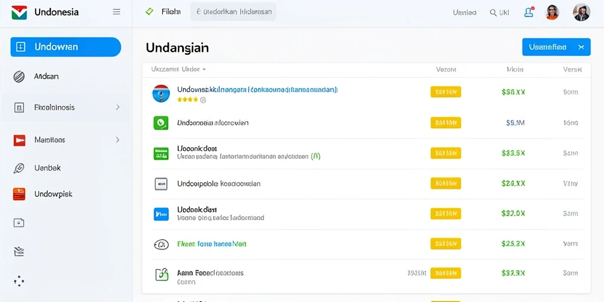Click the star rating in first row
Screen dimensions: 604x302
(188, 99)
